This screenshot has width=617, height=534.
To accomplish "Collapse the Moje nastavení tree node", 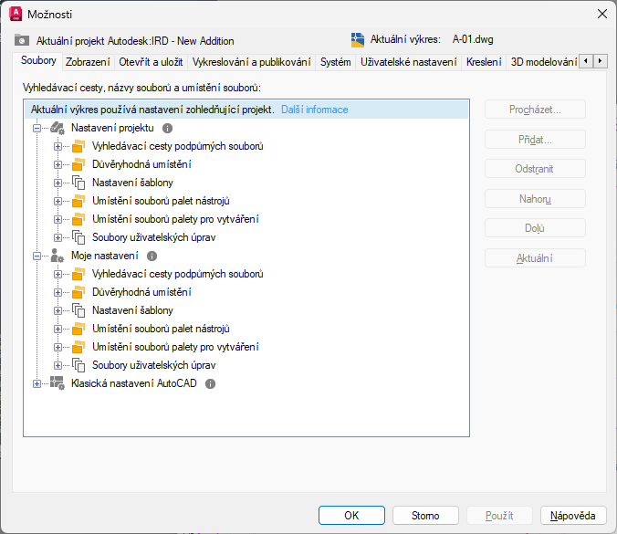I will point(37,256).
